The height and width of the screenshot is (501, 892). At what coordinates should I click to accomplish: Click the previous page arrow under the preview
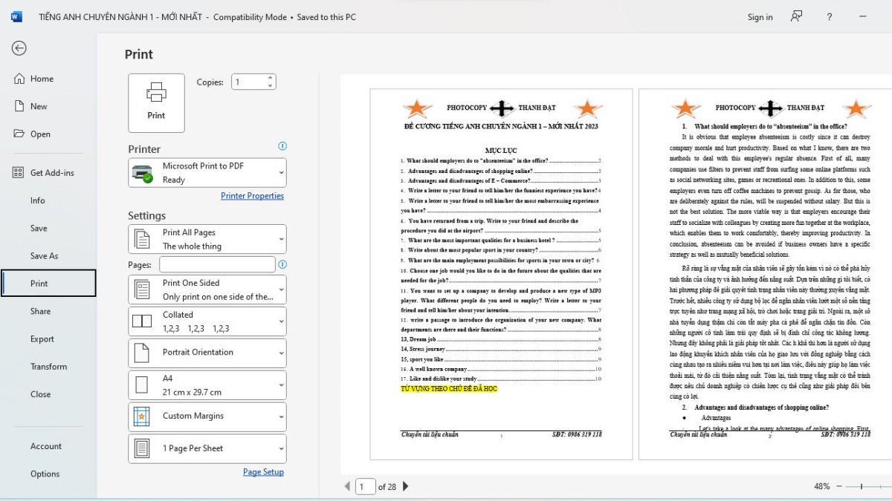point(347,486)
